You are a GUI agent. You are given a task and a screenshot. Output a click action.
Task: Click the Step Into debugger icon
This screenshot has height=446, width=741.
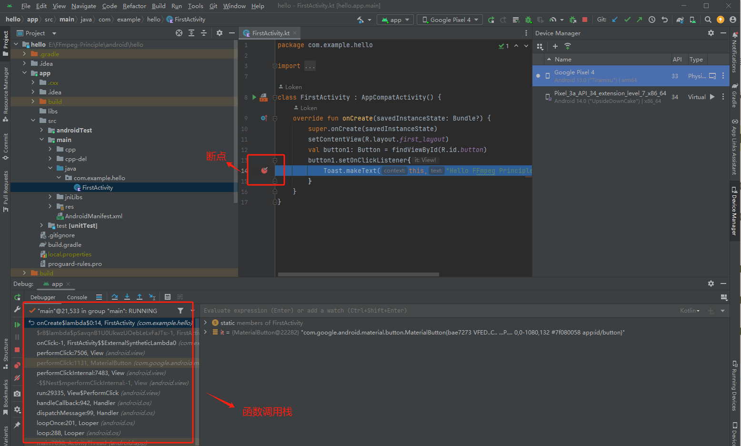pos(127,297)
